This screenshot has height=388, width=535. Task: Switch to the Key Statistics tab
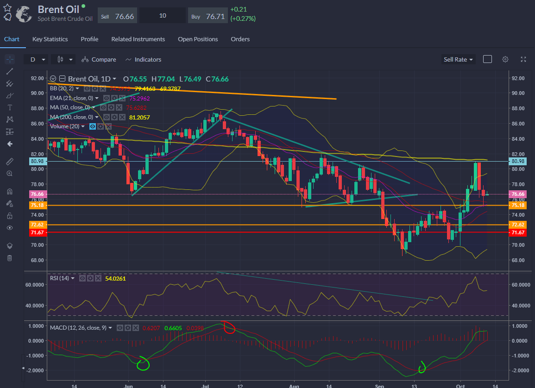(x=50, y=39)
